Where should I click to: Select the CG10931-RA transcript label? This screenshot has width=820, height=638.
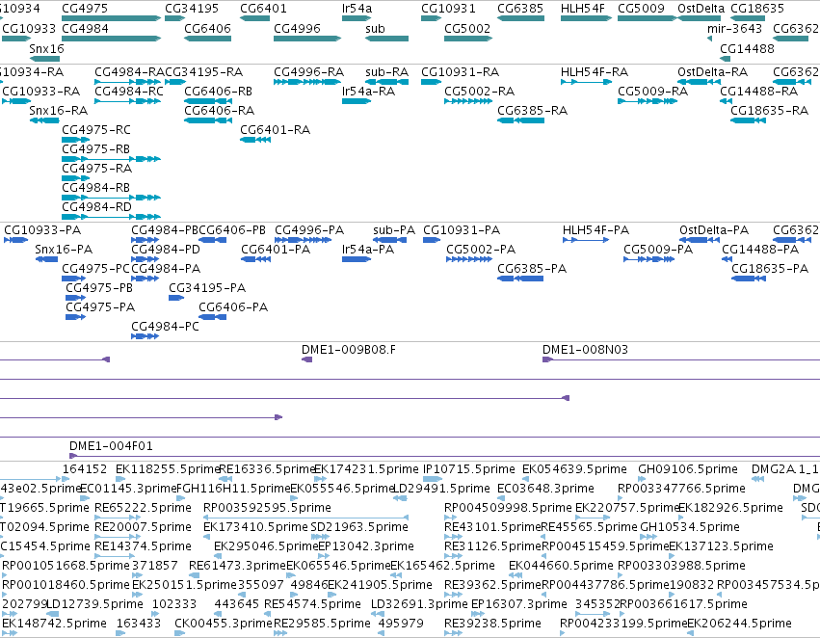pos(461,71)
